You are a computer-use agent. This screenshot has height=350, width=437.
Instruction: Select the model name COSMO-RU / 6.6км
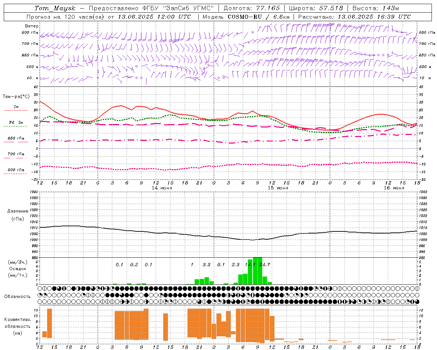(x=258, y=17)
